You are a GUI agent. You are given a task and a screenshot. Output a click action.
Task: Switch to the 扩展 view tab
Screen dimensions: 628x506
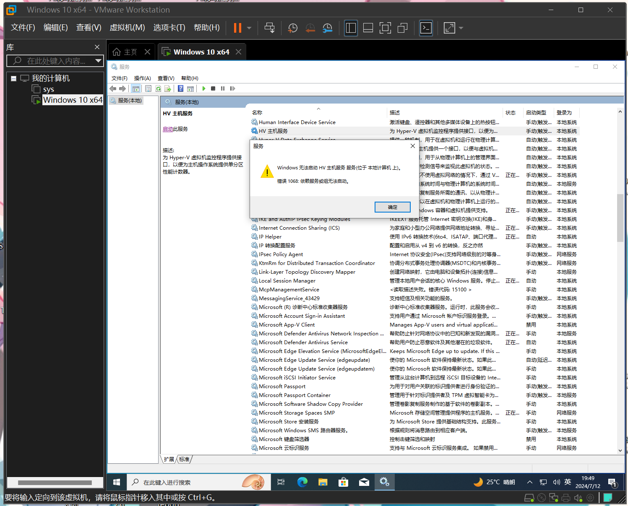click(x=169, y=459)
